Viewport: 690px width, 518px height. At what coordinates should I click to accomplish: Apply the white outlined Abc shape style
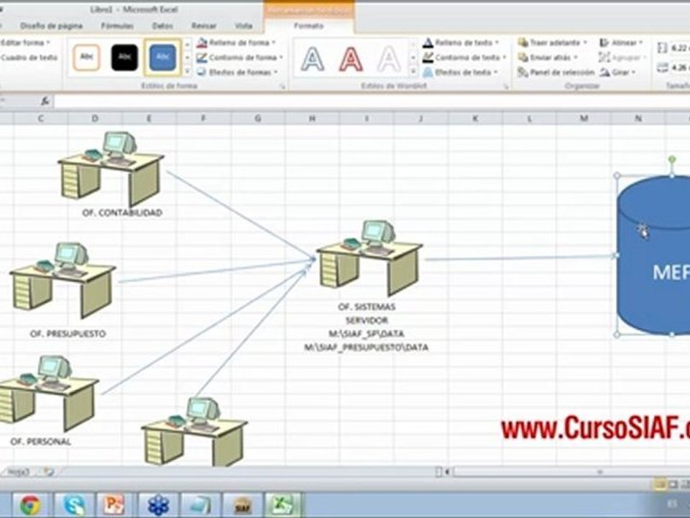coord(87,58)
